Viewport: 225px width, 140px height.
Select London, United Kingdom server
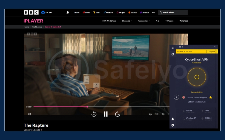tap(197, 97)
